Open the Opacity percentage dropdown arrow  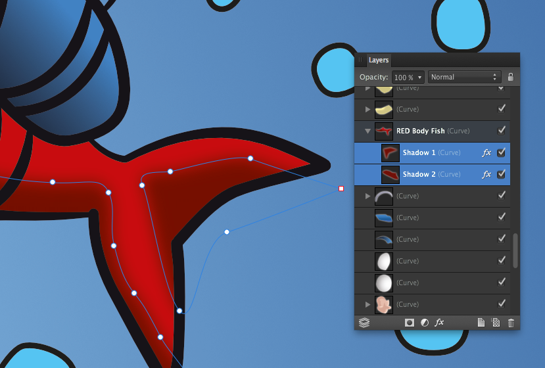click(x=419, y=77)
